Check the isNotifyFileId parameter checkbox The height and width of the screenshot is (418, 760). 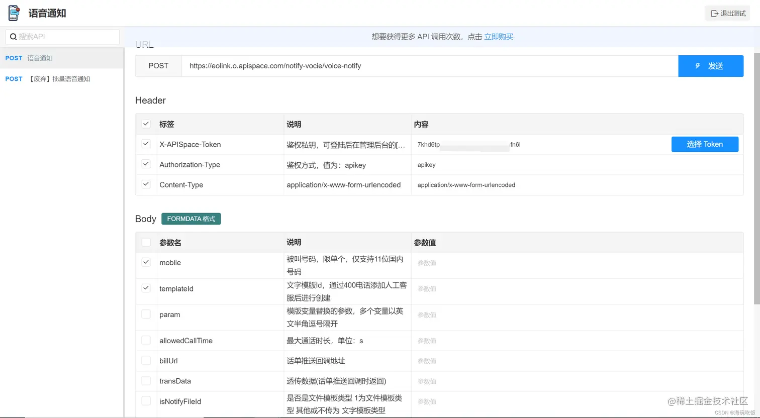(146, 401)
